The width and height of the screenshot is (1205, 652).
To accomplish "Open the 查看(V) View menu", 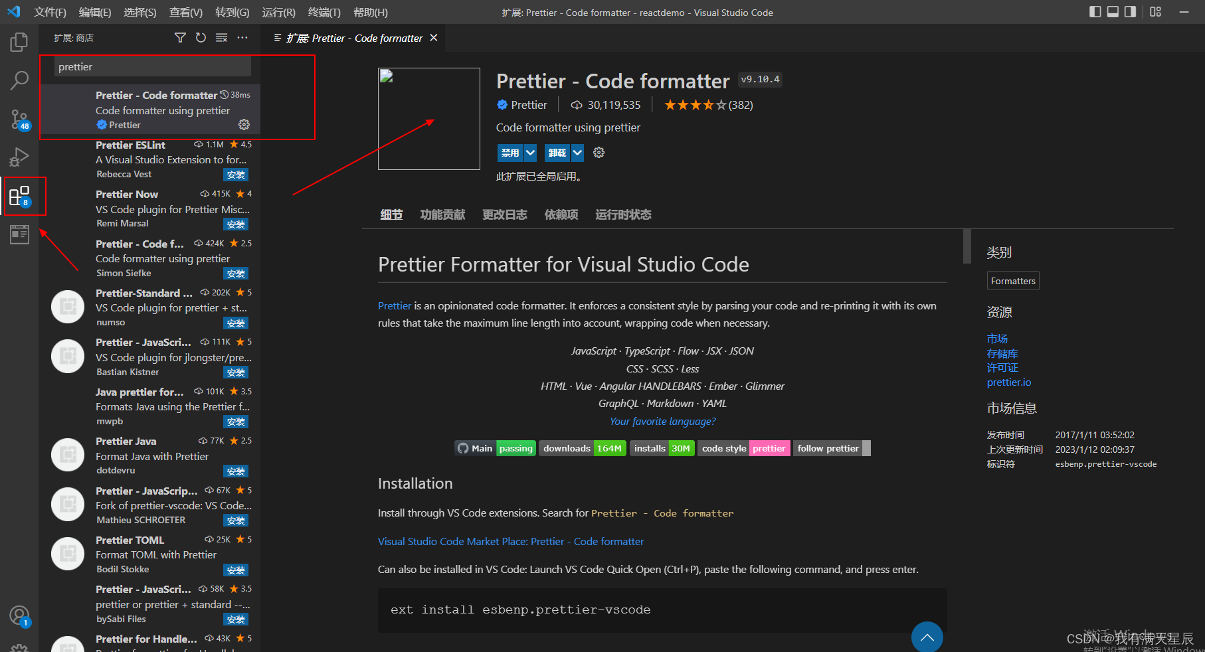I will click(x=186, y=12).
